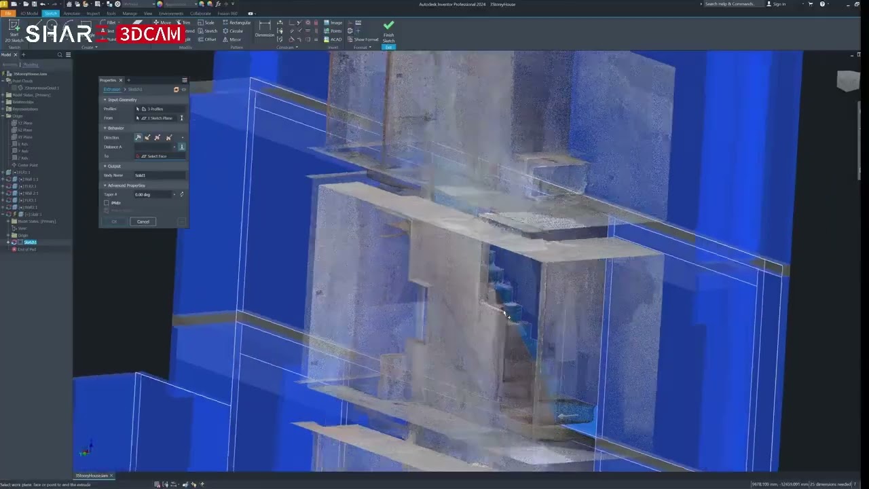Open the Environments ribbon tab
869x489 pixels.
pyautogui.click(x=171, y=13)
